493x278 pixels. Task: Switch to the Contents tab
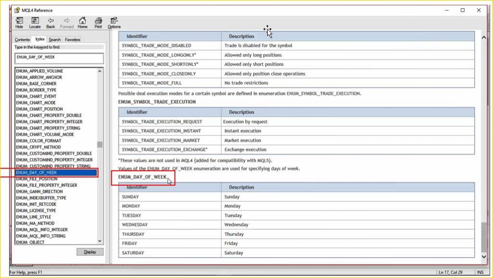pyautogui.click(x=22, y=40)
